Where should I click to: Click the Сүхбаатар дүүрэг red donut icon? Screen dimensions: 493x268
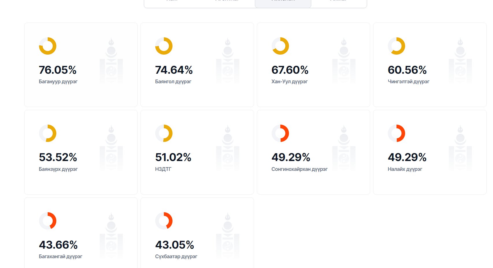coord(164,221)
